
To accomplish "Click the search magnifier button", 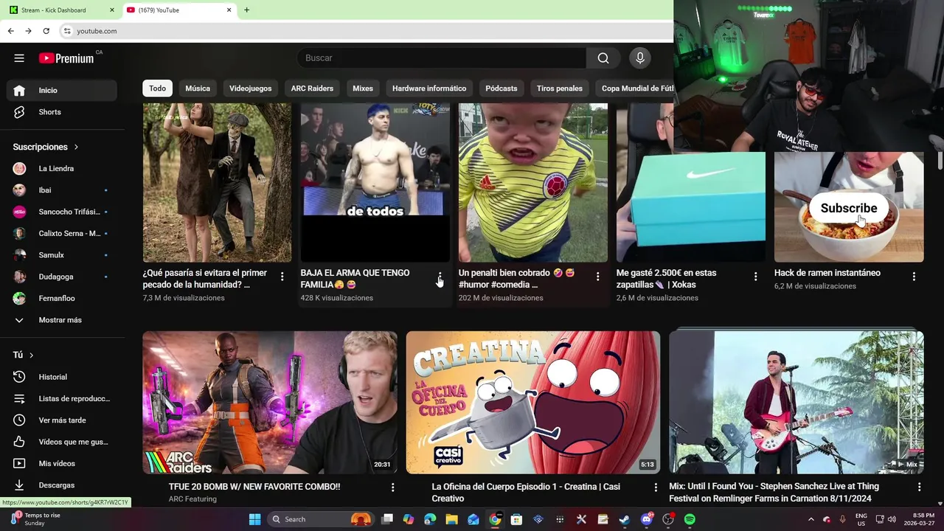I will 603,58.
